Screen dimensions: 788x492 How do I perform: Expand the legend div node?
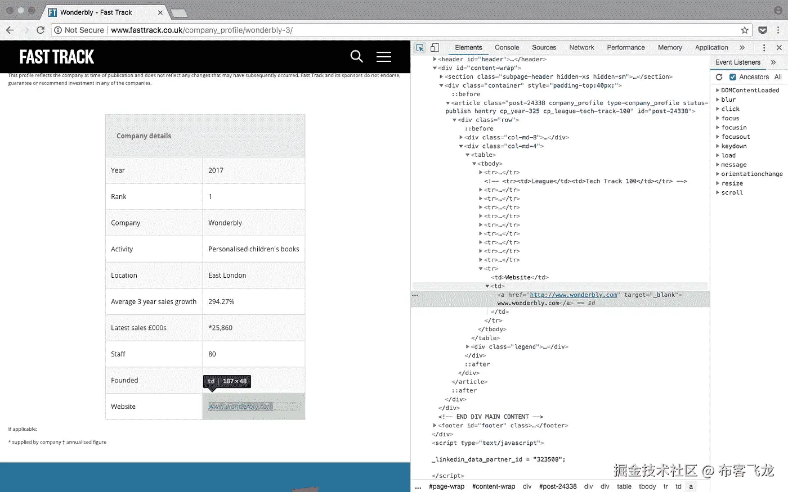pyautogui.click(x=468, y=347)
